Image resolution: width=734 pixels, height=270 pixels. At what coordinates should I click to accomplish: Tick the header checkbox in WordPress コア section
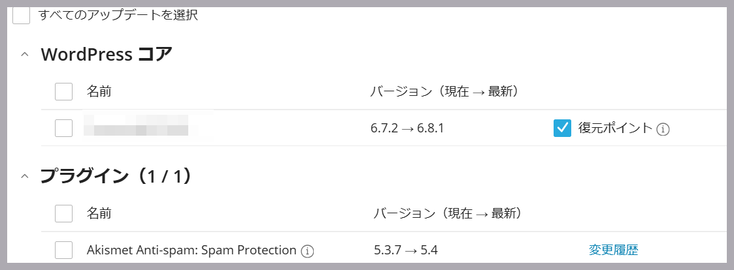[x=63, y=91]
